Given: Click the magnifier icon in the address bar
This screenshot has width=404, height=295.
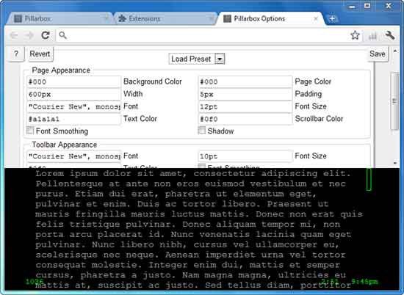Looking at the screenshot, I should point(62,35).
